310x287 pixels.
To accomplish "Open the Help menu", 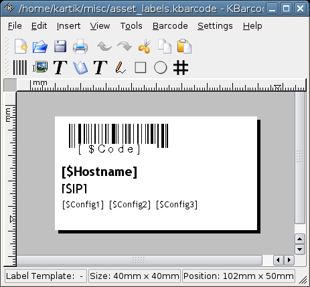I will coord(252,26).
